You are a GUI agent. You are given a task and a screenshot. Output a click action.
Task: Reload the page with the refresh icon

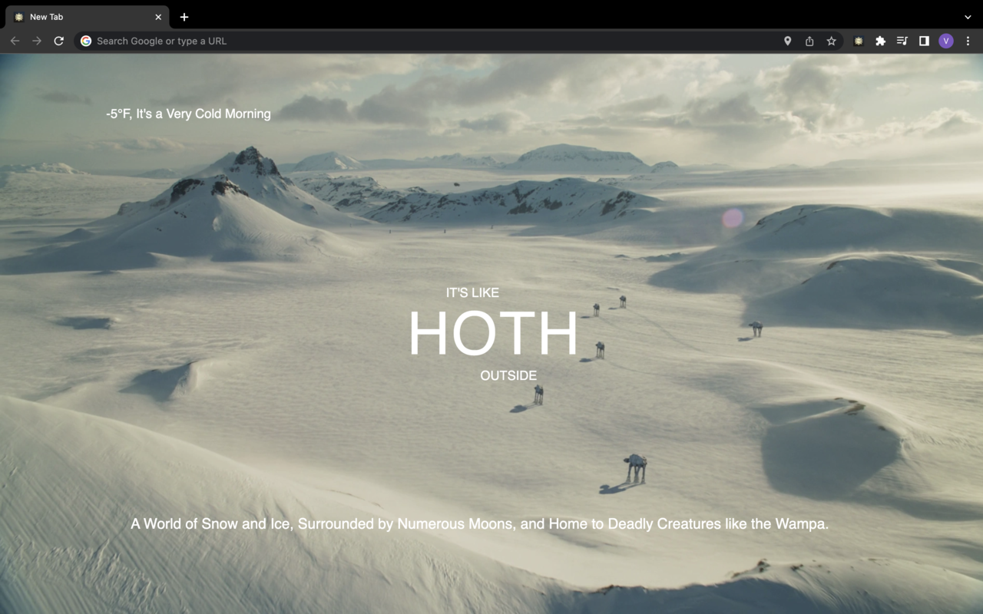[x=59, y=41]
